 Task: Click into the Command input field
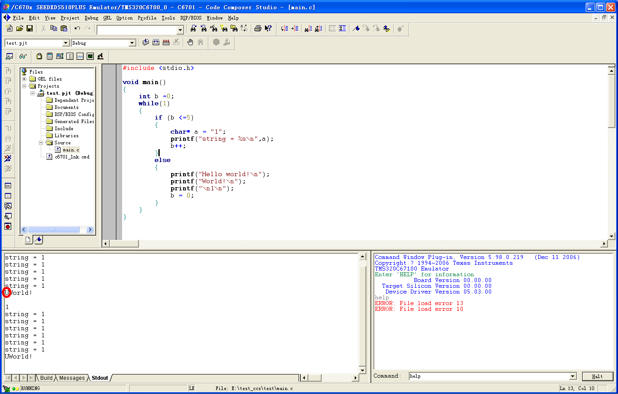coord(487,376)
